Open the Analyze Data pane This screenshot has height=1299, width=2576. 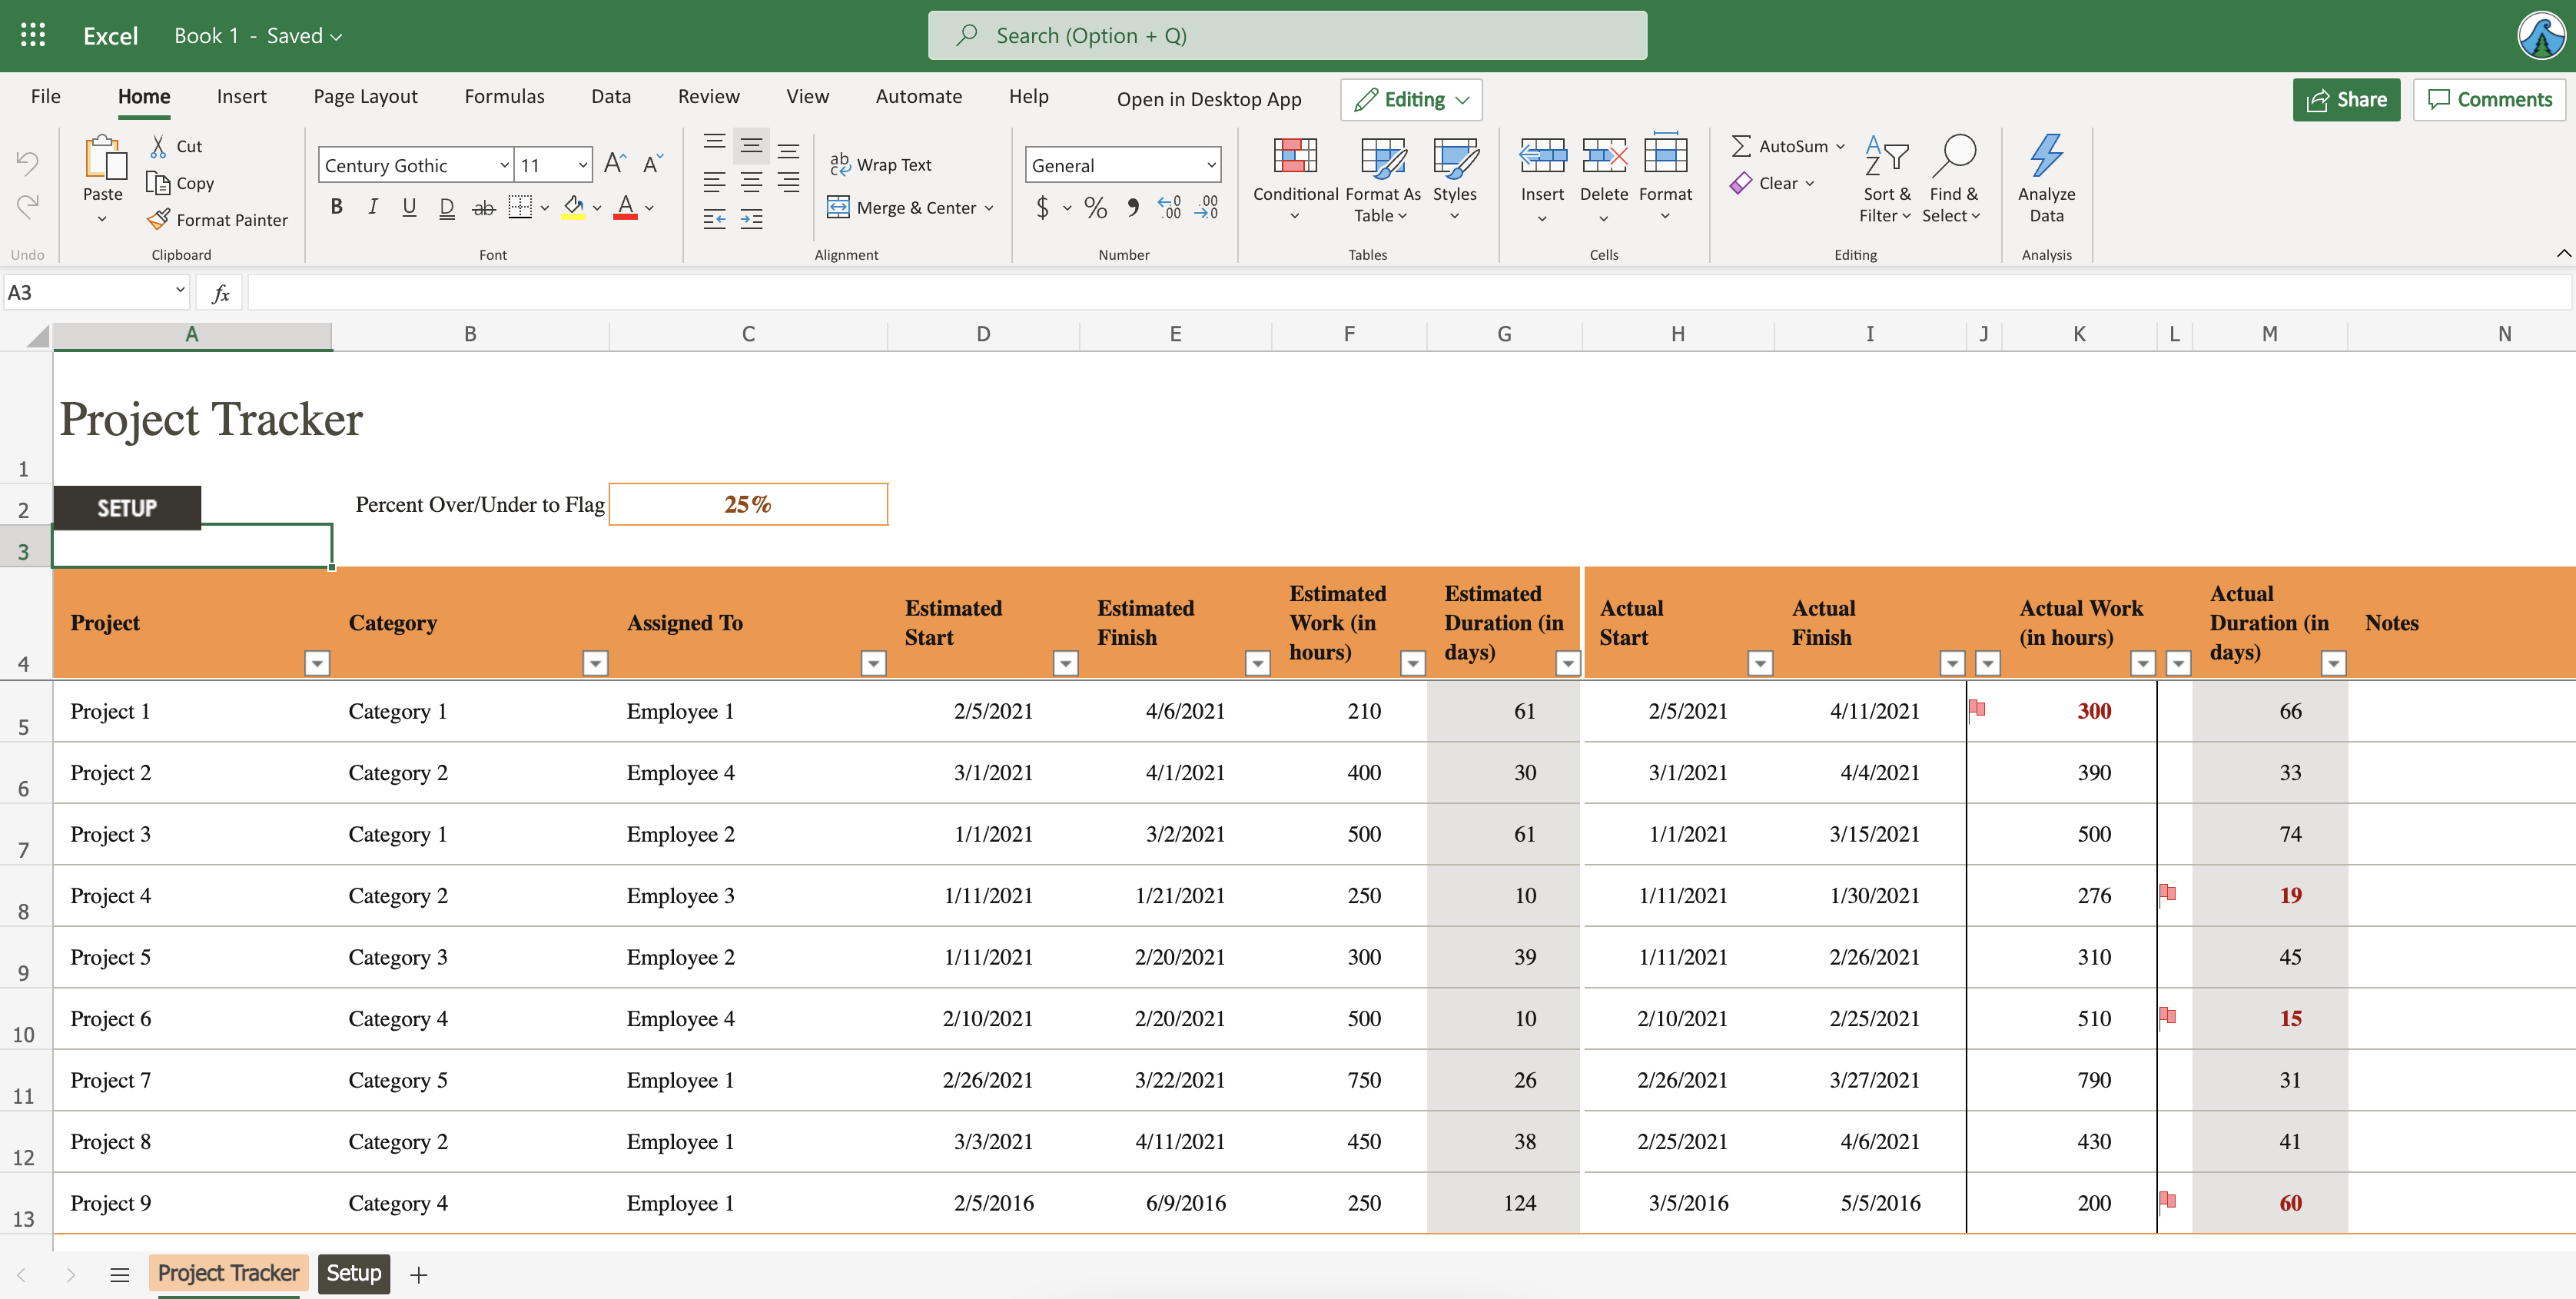(2045, 180)
